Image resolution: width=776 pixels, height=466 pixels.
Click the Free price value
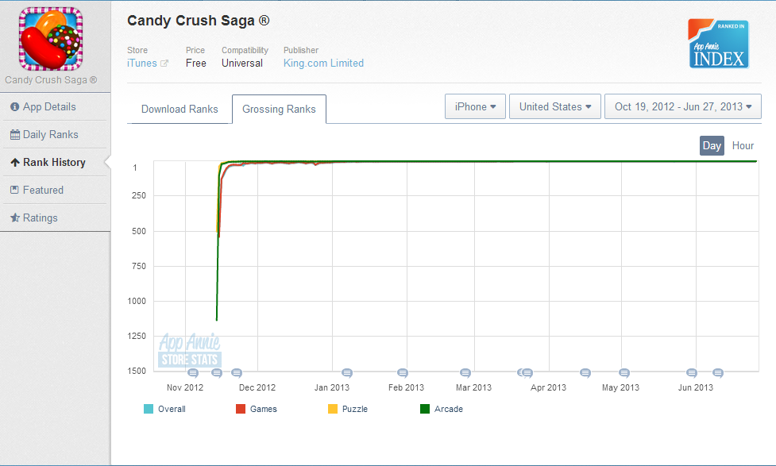196,63
